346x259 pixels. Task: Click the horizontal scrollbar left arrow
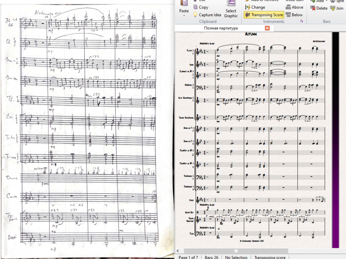(x=178, y=251)
